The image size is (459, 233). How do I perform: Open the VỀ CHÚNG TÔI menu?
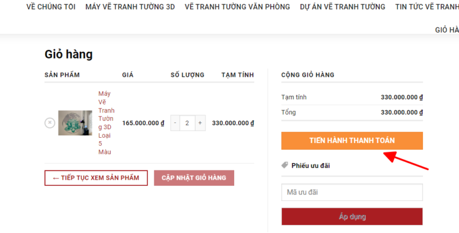click(x=51, y=7)
